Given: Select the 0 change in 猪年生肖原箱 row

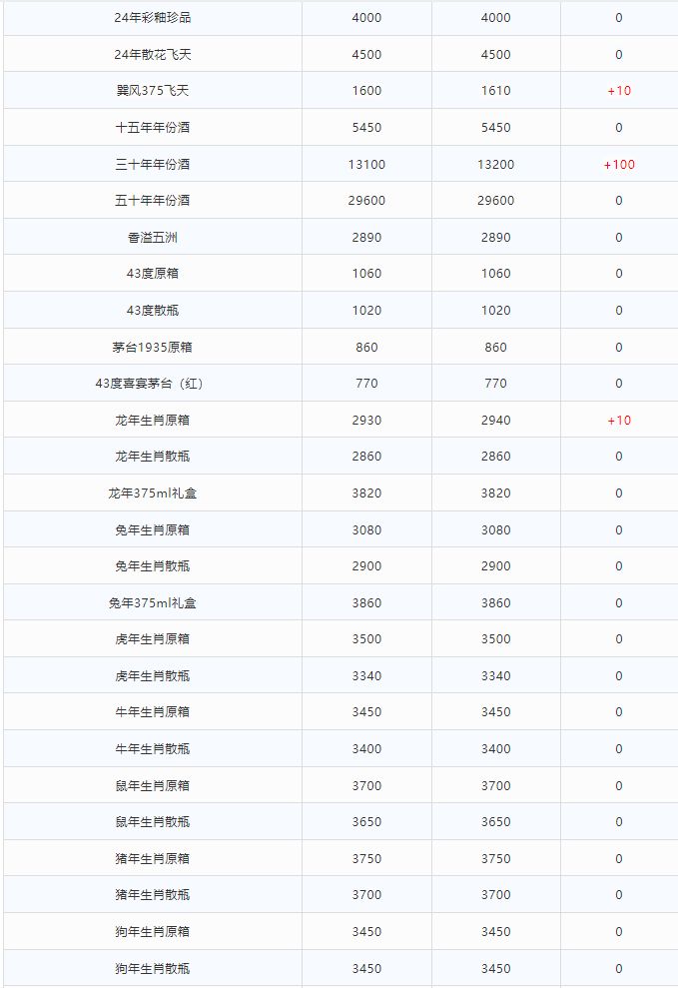Looking at the screenshot, I should (619, 859).
